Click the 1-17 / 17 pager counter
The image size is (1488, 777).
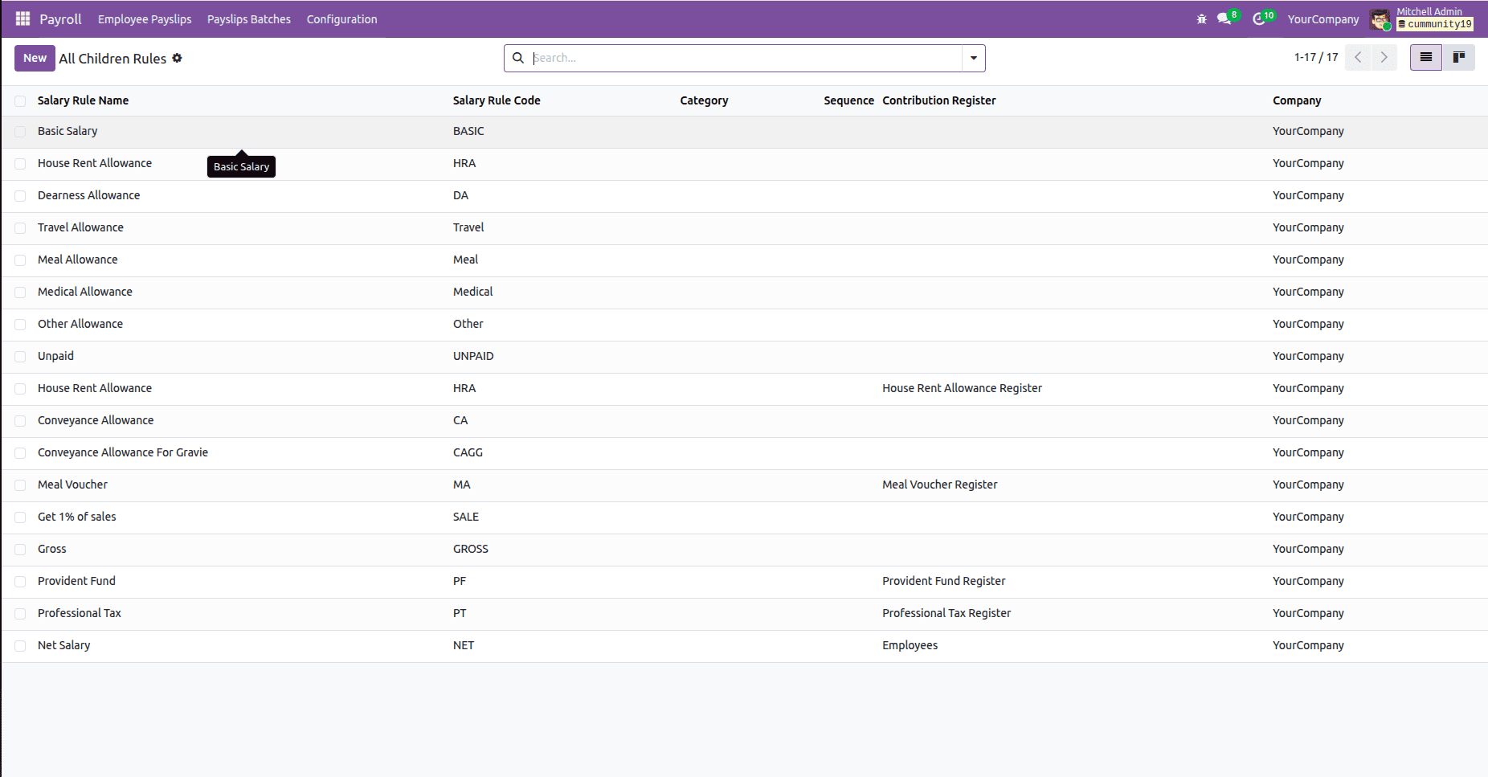point(1316,57)
